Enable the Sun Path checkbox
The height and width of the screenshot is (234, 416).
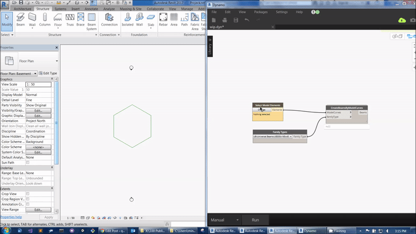point(28,162)
